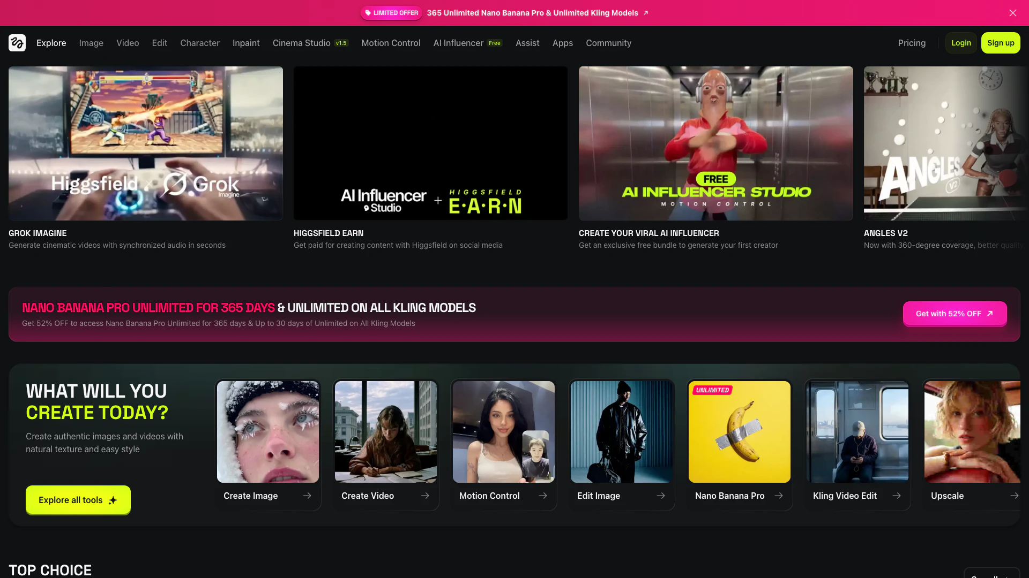Click Explore all tools button
Screen dimensions: 1029x578
78,500
